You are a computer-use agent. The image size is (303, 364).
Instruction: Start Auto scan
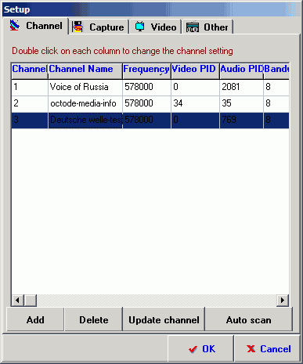pos(248,320)
